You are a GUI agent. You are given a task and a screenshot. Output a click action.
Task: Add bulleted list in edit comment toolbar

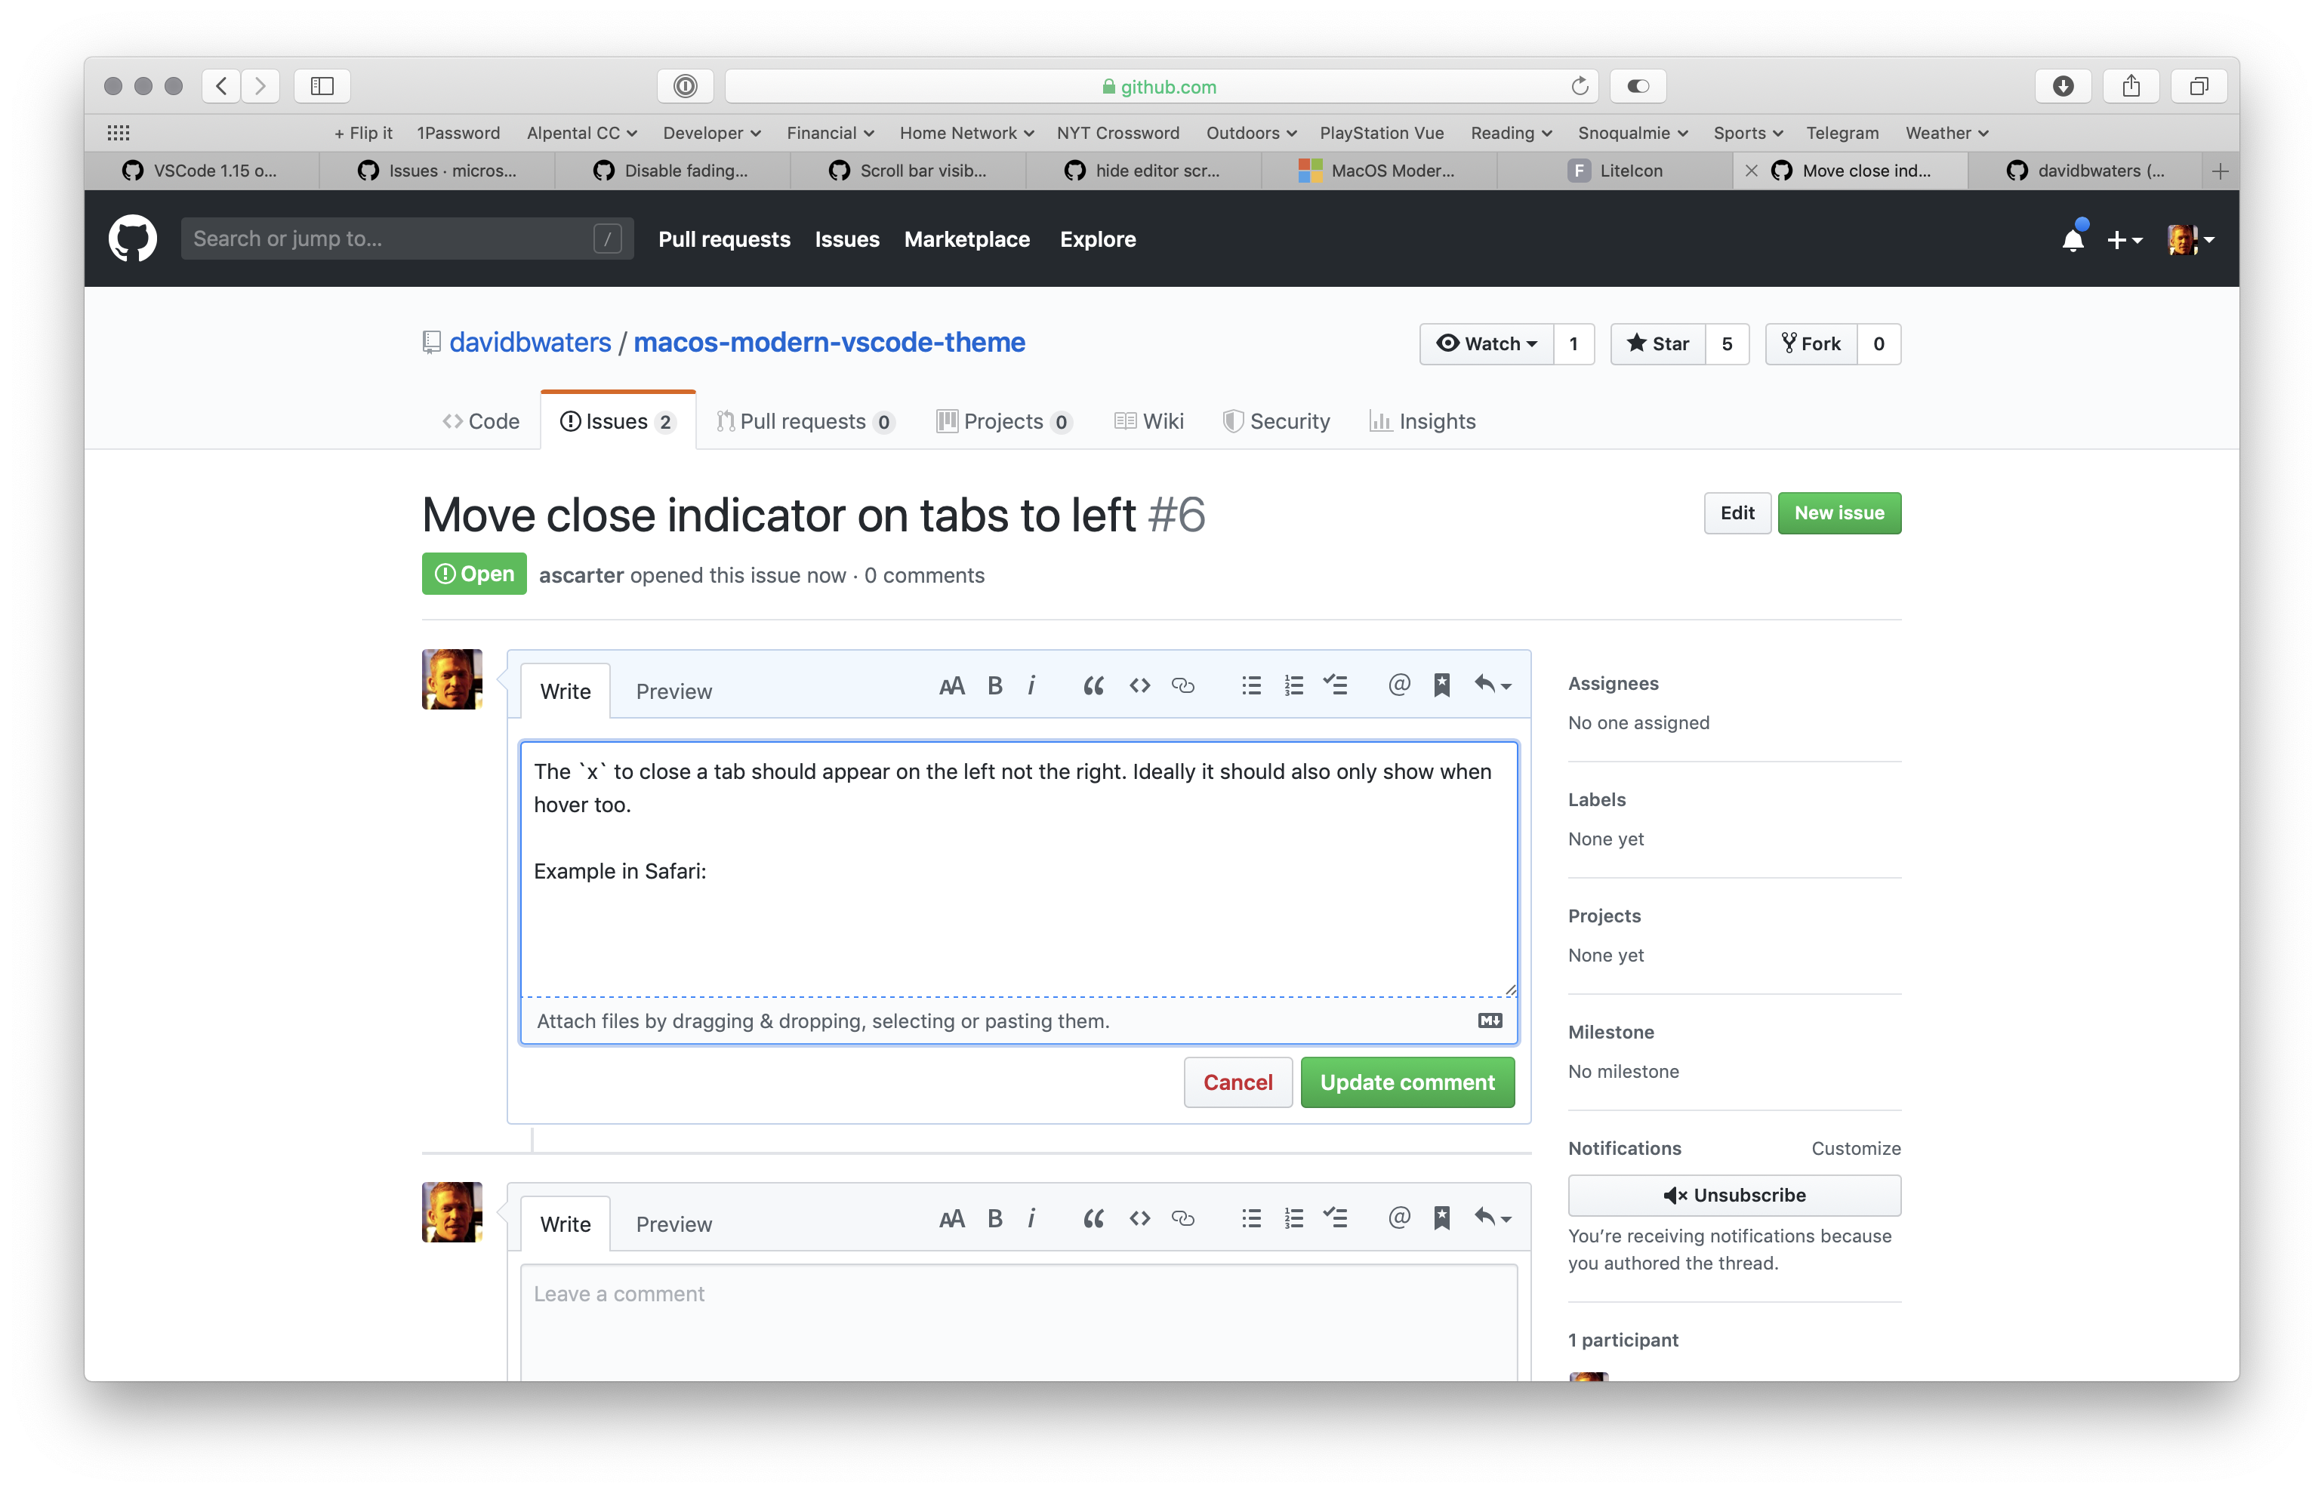click(1250, 685)
